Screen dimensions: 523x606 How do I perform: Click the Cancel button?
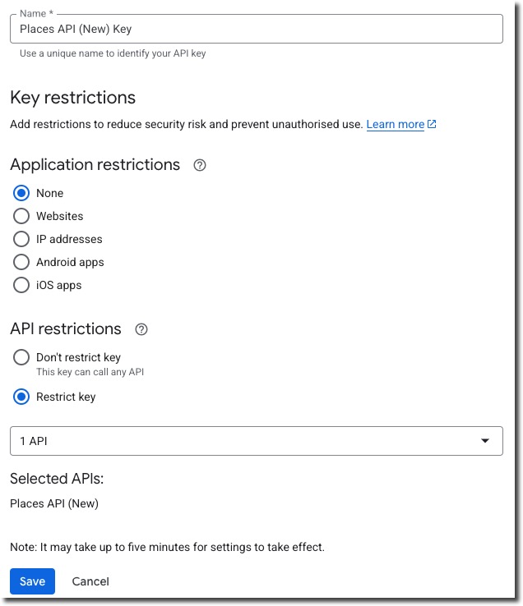click(90, 581)
